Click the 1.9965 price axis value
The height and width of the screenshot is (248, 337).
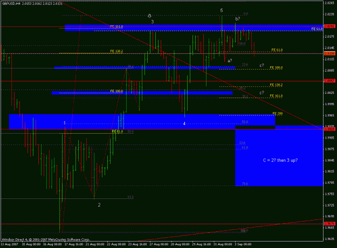329,115
